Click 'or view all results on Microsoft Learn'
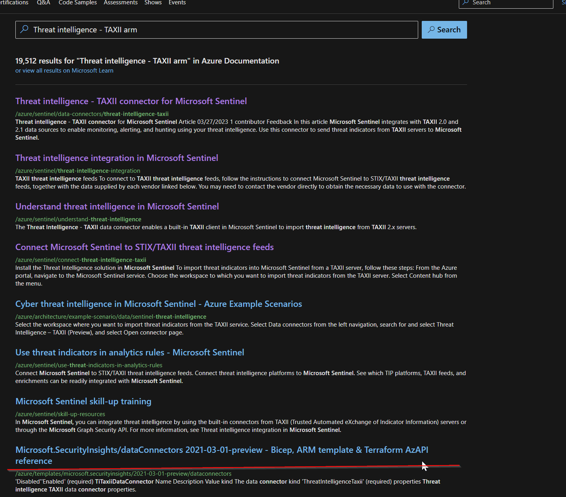Image resolution: width=566 pixels, height=497 pixels. 64,71
